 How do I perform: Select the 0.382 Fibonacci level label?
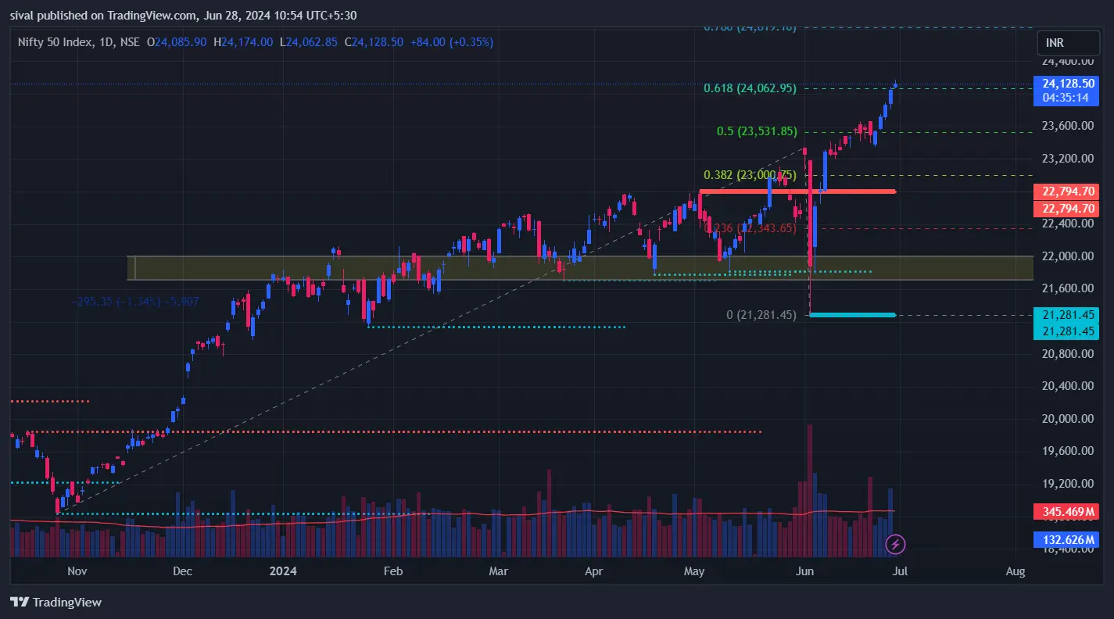coord(750,175)
